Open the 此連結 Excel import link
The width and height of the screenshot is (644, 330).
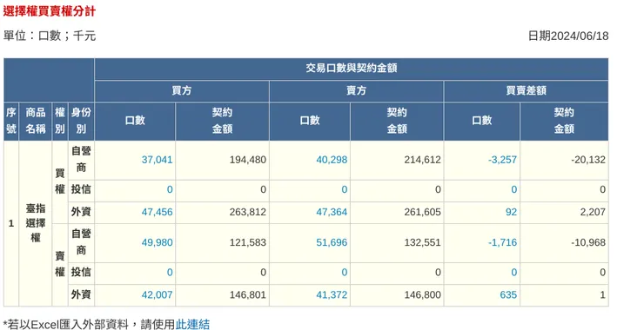(x=192, y=325)
